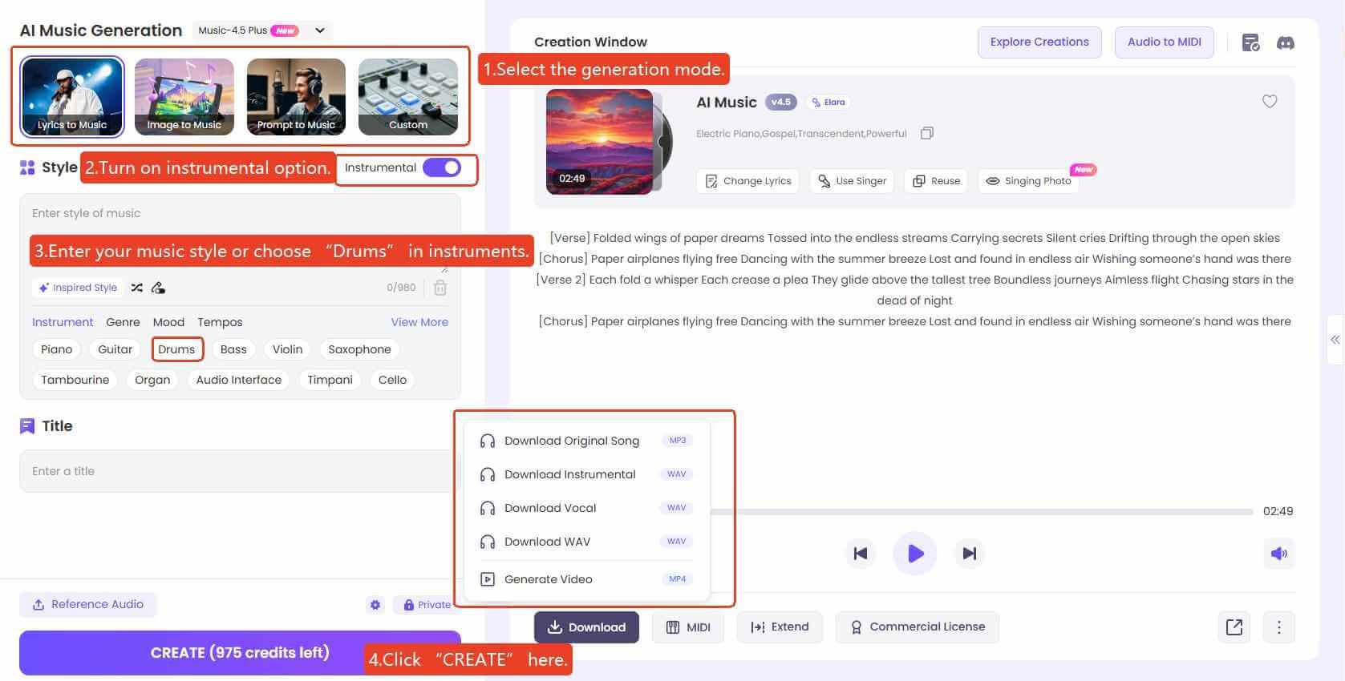Screen dimensions: 1345x681
Task: Click Singing Photo button
Action: [x=1029, y=181]
